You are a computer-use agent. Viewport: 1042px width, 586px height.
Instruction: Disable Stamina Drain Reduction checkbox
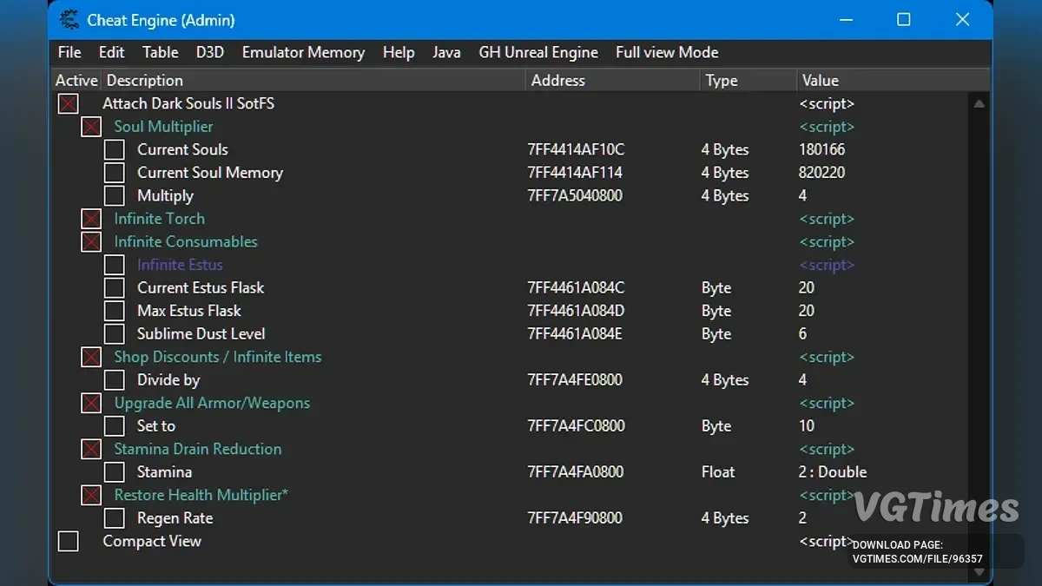(91, 449)
